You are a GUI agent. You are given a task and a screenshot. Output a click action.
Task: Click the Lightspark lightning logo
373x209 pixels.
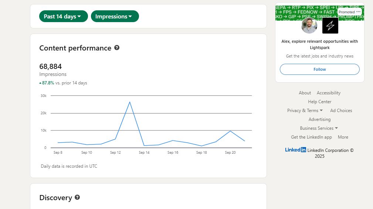click(330, 26)
